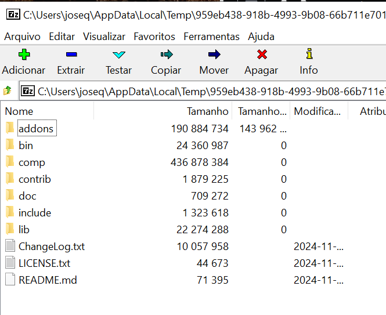386x315 pixels.
Task: Click the red X Apagar icon
Action: tap(261, 55)
